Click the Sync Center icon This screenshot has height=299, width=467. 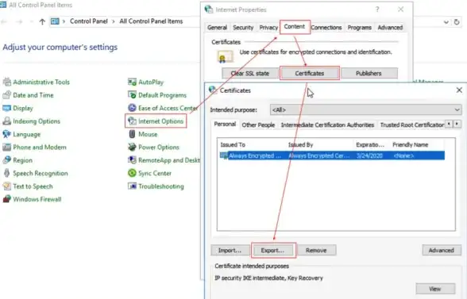(x=132, y=173)
